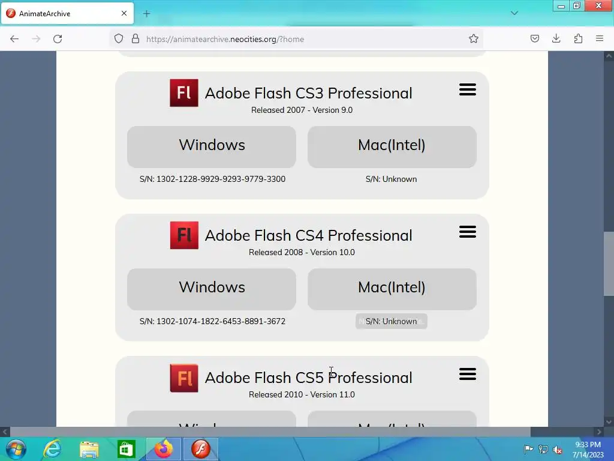The width and height of the screenshot is (614, 461).
Task: Click Adobe Flash CS5 Professional heading
Action: (309, 378)
